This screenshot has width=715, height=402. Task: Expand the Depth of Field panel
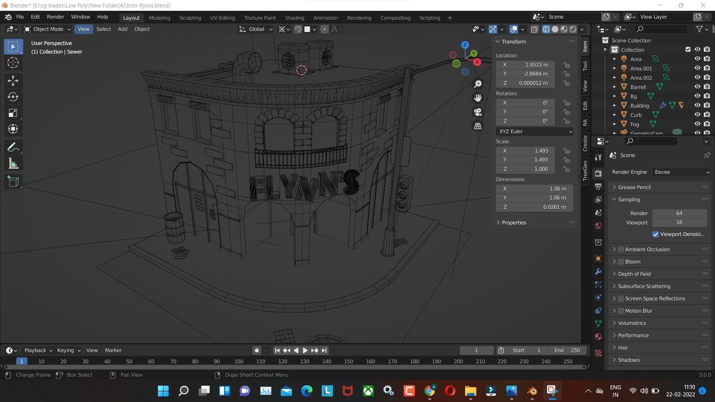coord(660,274)
